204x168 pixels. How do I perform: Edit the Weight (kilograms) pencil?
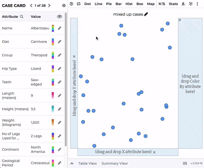59,122
